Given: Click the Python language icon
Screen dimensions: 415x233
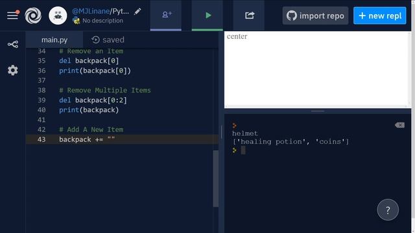Looking at the screenshot, I should pyautogui.click(x=77, y=21).
